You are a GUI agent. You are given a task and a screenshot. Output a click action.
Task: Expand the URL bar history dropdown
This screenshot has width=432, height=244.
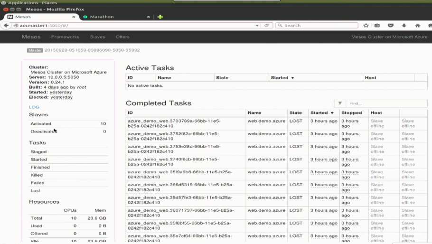[257, 26]
